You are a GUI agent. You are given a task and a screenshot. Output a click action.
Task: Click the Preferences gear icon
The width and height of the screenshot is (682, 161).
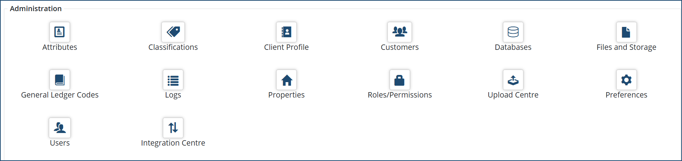(626, 80)
